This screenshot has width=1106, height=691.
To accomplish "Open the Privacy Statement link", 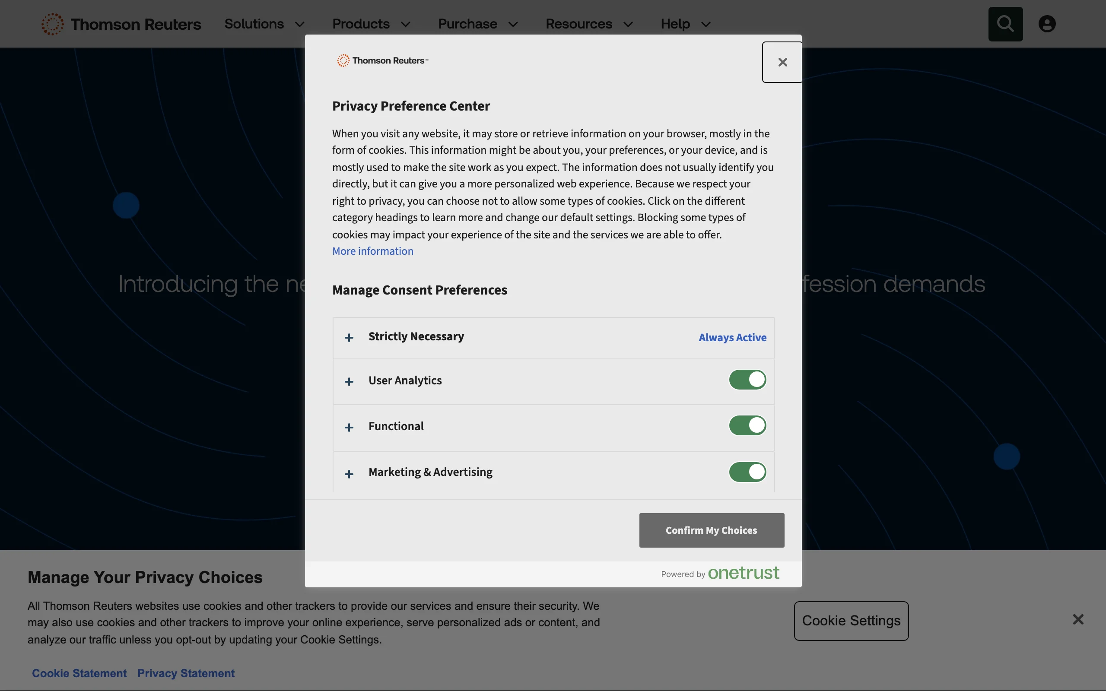I will [186, 673].
